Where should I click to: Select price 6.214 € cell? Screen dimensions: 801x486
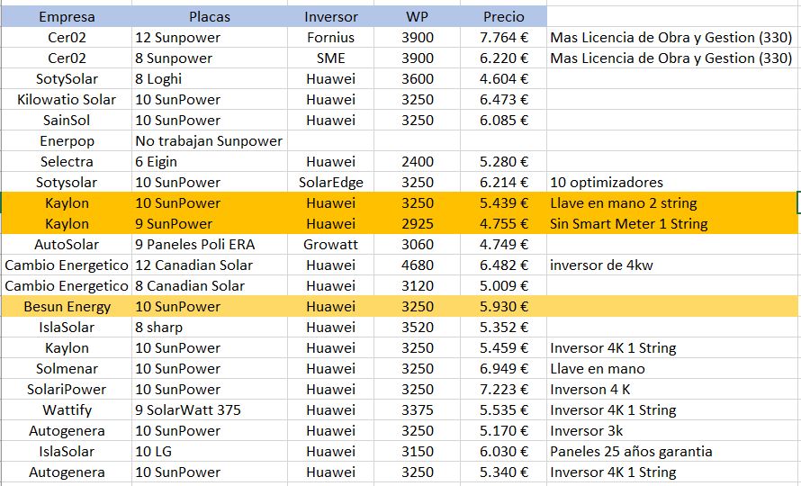(x=503, y=183)
